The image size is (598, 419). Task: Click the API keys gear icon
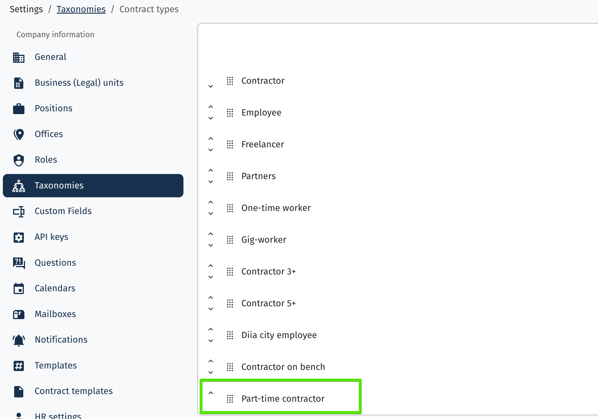19,237
